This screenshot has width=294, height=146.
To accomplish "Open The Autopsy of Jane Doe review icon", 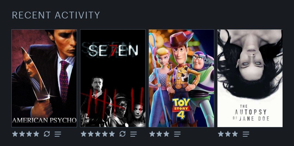I will tap(246, 134).
